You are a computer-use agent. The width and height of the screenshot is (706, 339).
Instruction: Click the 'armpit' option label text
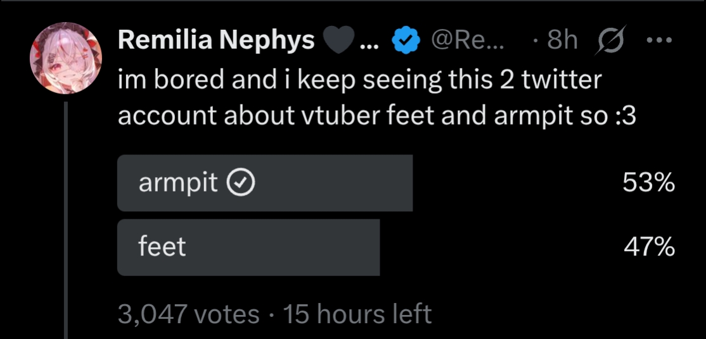tap(177, 183)
